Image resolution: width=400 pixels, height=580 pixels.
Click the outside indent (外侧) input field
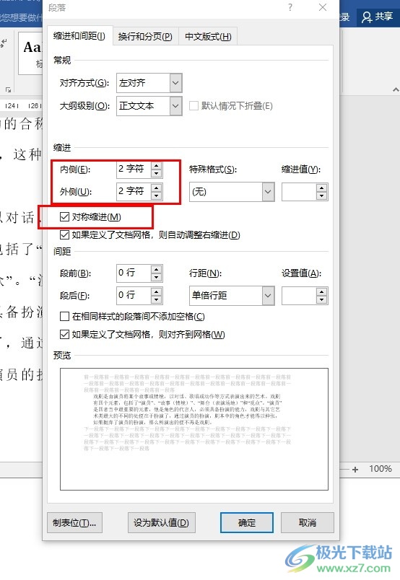click(134, 192)
